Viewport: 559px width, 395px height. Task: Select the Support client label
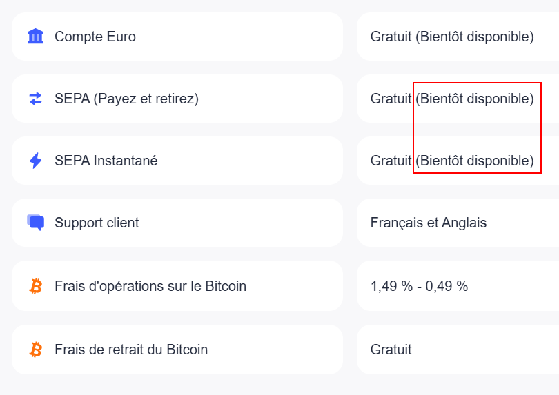(x=97, y=223)
